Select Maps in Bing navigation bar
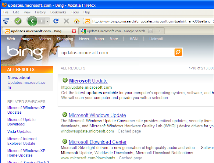214x163 pixels. pos(99,39)
